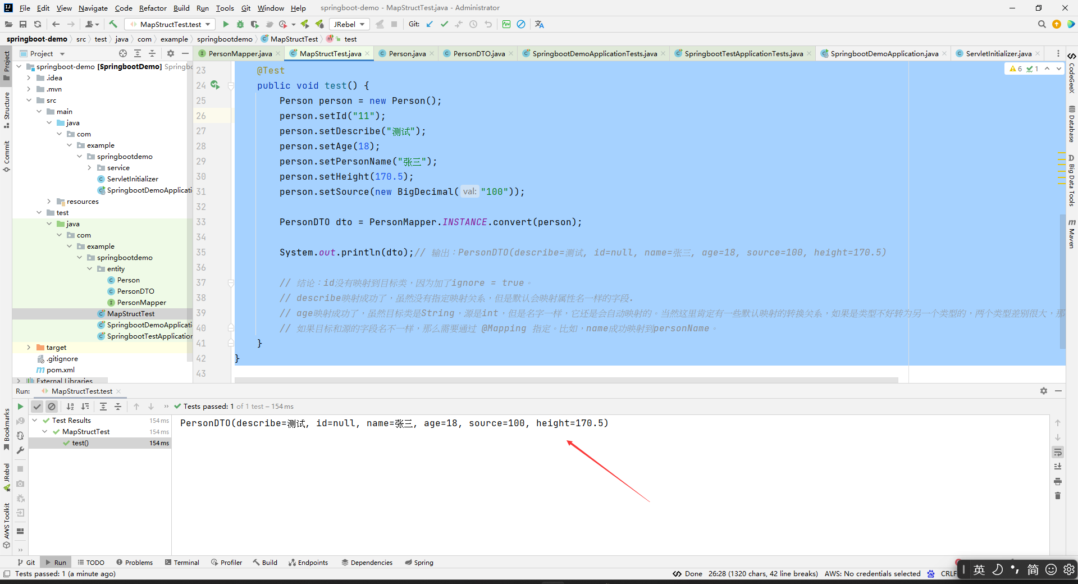Open the Problems tool window
This screenshot has width=1078, height=584.
tap(135, 562)
